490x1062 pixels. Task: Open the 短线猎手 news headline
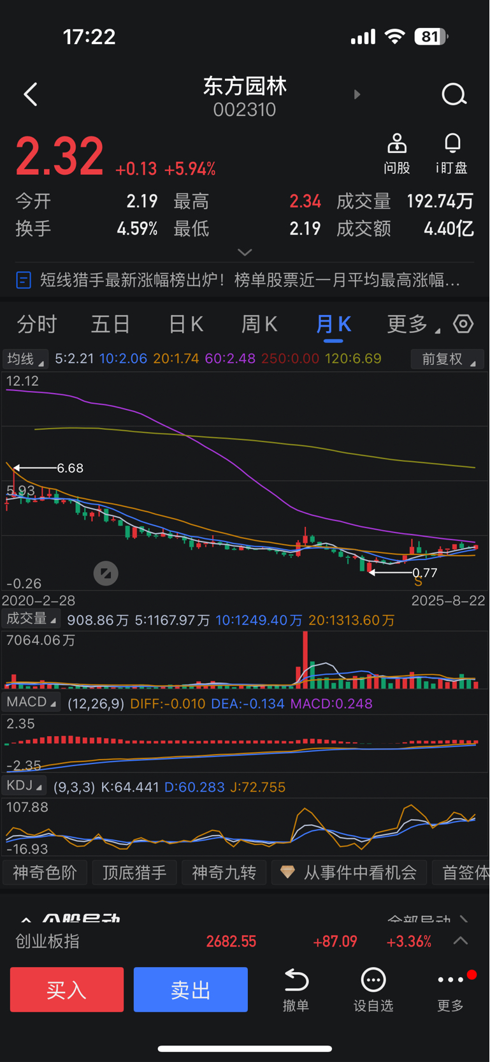250,280
